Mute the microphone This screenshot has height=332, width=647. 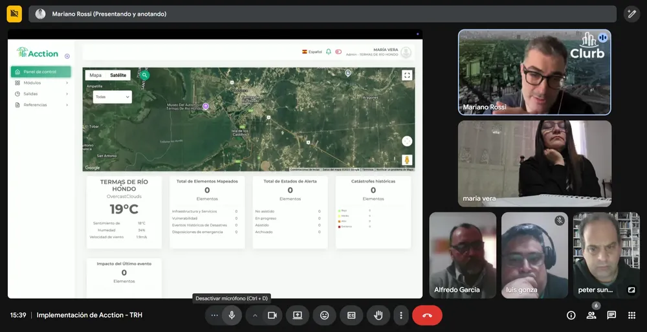tap(232, 315)
